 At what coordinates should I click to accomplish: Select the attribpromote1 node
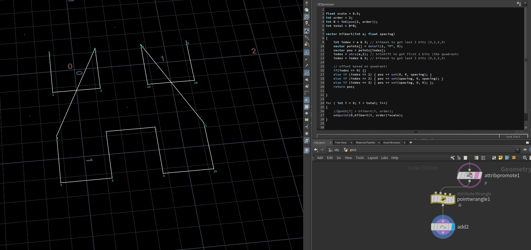tap(470, 176)
